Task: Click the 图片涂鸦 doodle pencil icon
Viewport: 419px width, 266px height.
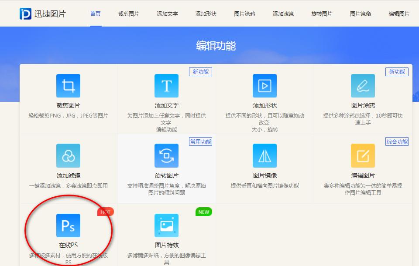Action: tap(363, 85)
